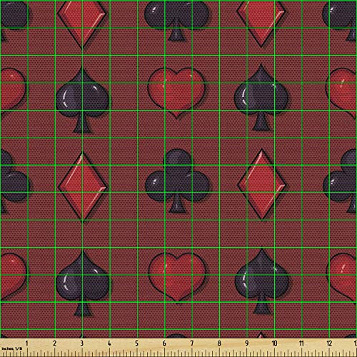Click the 'inches 1/8' ruler label
The width and height of the screenshot is (357, 357).
11,348
